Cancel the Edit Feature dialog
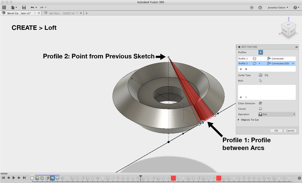 pyautogui.click(x=290, y=131)
